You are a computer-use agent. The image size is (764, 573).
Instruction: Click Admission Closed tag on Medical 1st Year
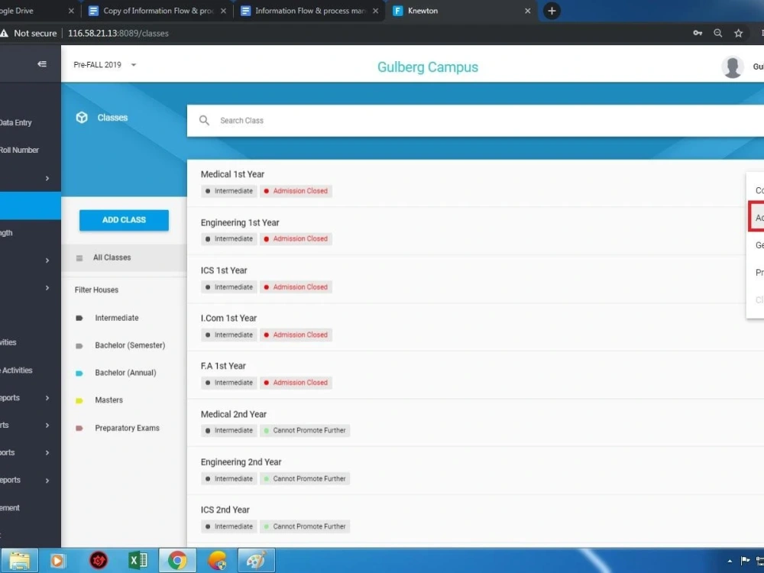pyautogui.click(x=296, y=191)
